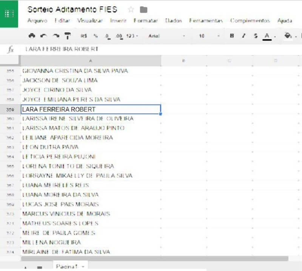Screen dimensions: 302x271
Task: Select the paint format tool
Action: (68, 36)
